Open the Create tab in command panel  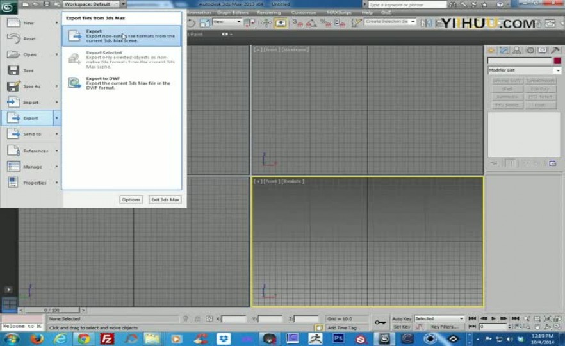[491, 51]
